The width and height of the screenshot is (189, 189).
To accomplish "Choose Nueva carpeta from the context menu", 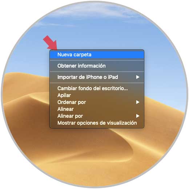I will pyautogui.click(x=97, y=55).
